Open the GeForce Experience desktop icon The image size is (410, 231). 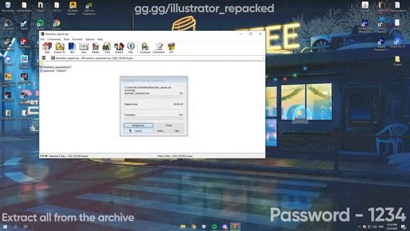point(89,8)
